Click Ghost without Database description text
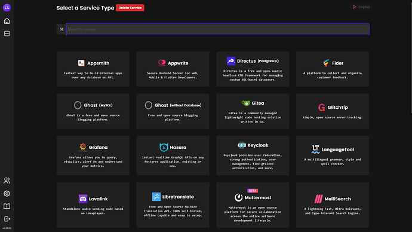The height and width of the screenshot is (232, 412). click(173, 117)
